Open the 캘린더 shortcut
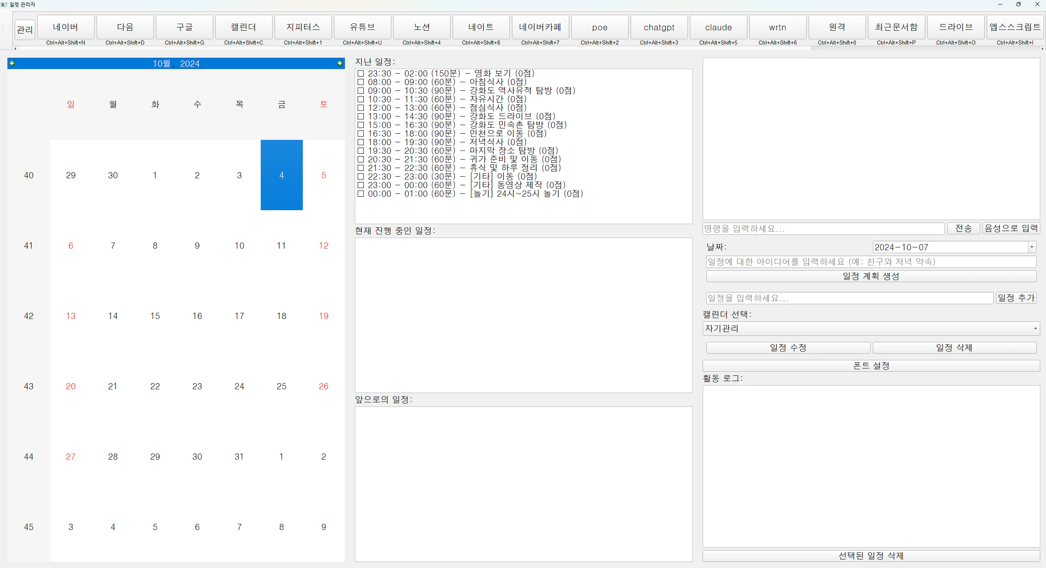Screen dimensions: 1046x568 pyautogui.click(x=243, y=27)
